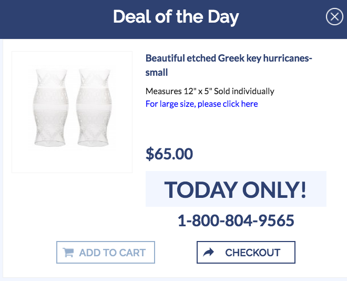
Task: Click the TODAY ONLY! banner
Action: [236, 189]
